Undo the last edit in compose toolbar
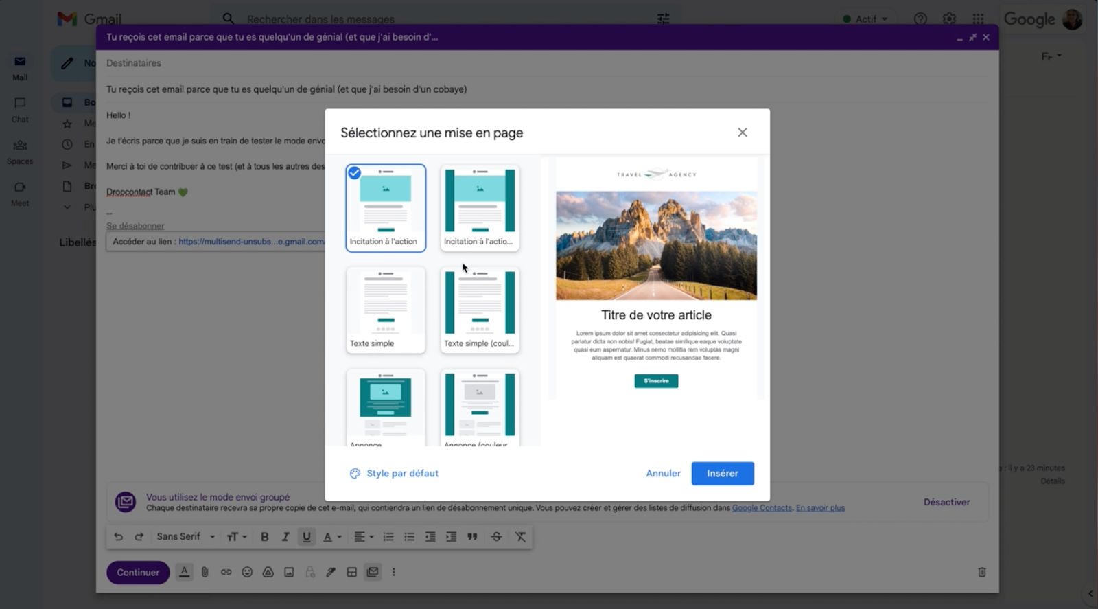 tap(118, 537)
